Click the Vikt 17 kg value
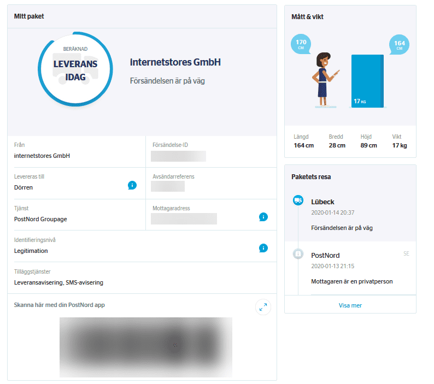434x384 pixels. [400, 145]
